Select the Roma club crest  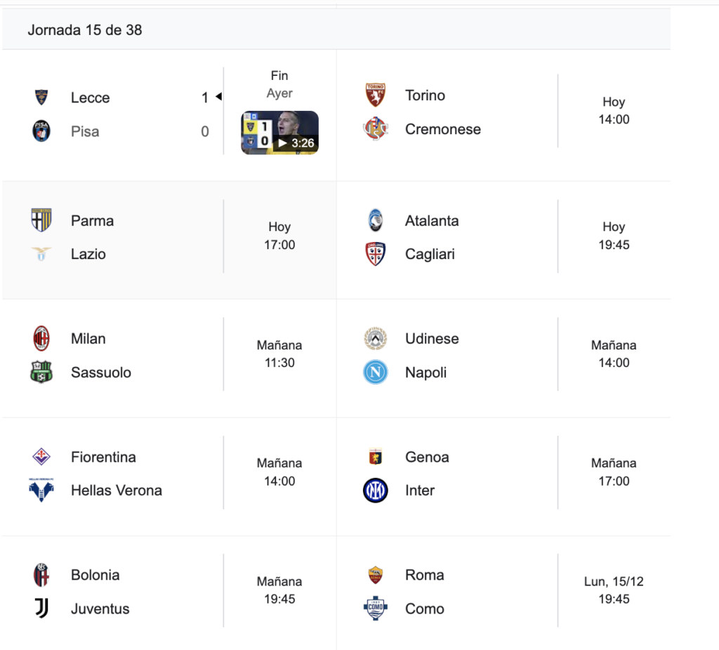(x=376, y=575)
